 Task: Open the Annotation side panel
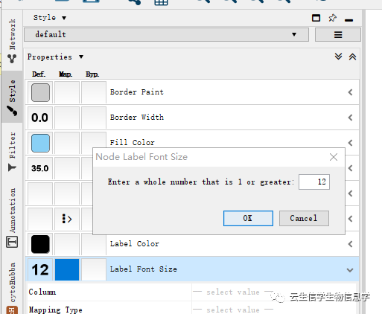click(x=12, y=217)
